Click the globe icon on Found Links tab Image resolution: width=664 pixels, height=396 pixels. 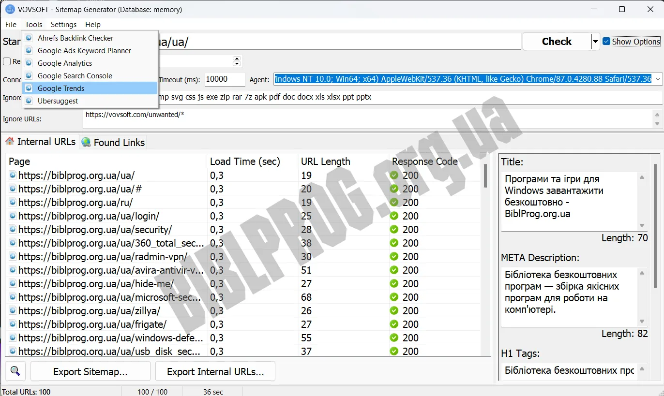click(86, 142)
